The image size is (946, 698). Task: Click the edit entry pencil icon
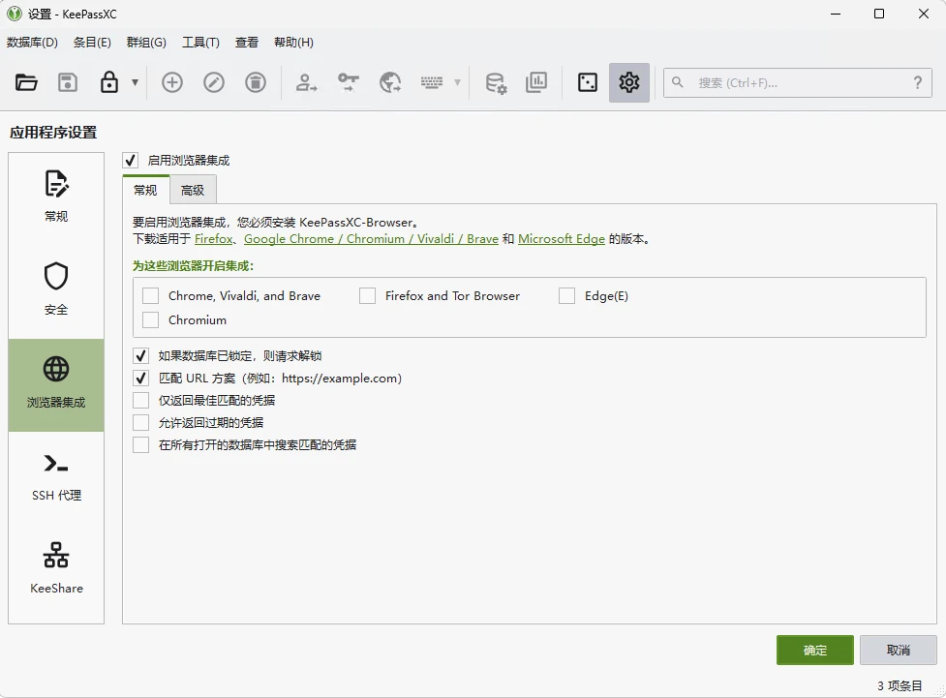[x=214, y=82]
